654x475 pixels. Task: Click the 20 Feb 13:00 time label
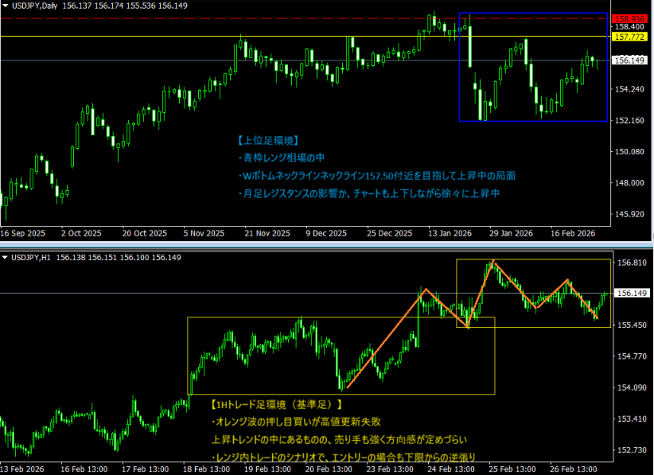point(329,469)
